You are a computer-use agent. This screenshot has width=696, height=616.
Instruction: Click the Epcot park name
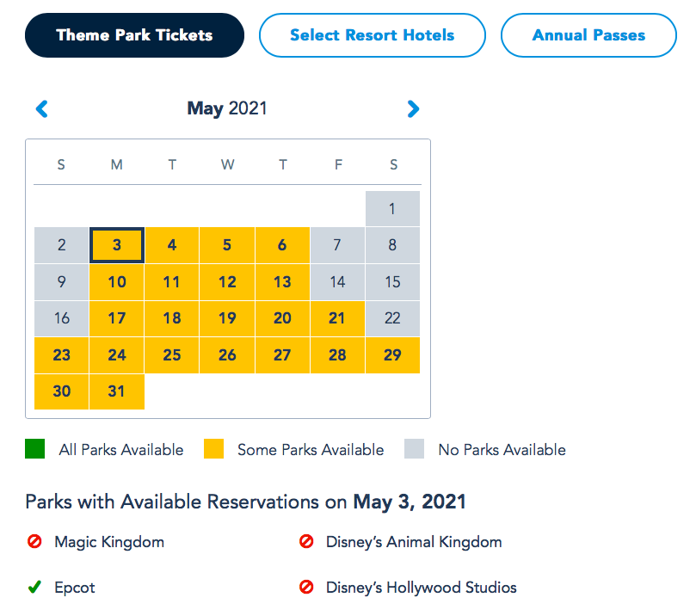pyautogui.click(x=75, y=588)
